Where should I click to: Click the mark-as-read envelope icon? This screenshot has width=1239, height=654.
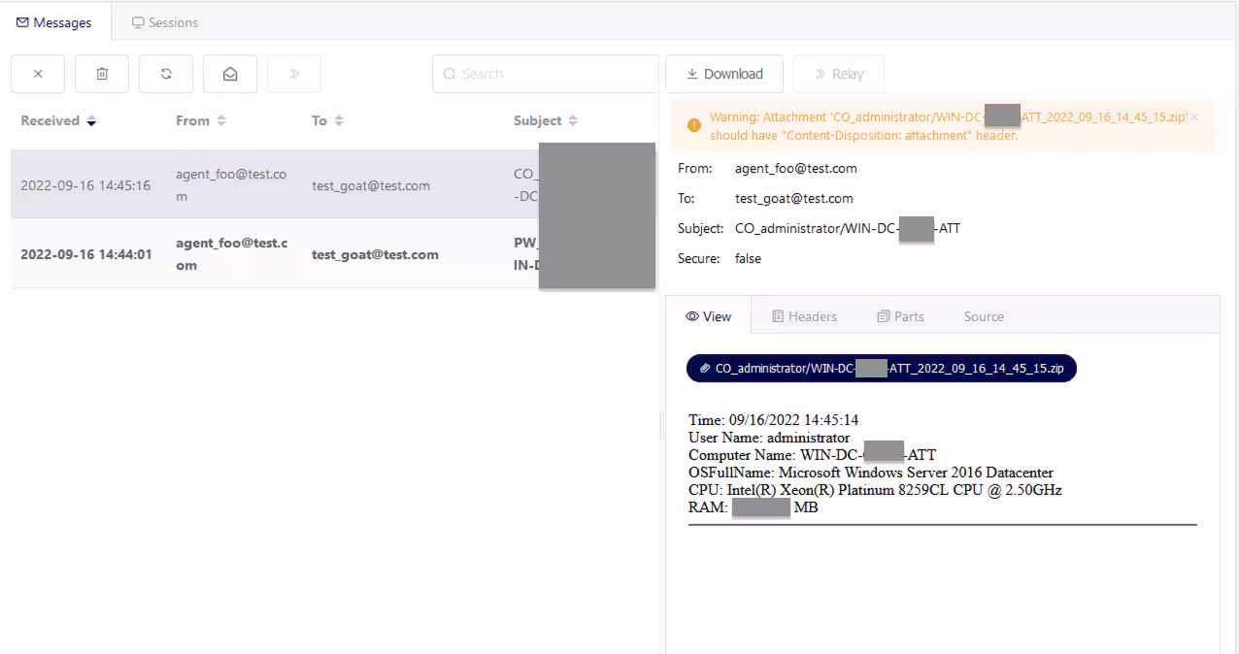pos(230,74)
